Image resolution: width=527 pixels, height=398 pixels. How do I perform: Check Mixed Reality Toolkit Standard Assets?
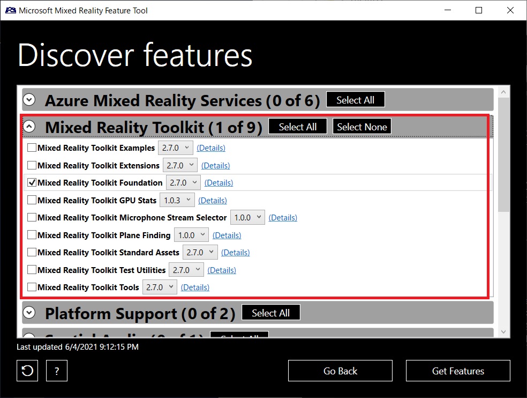(32, 252)
